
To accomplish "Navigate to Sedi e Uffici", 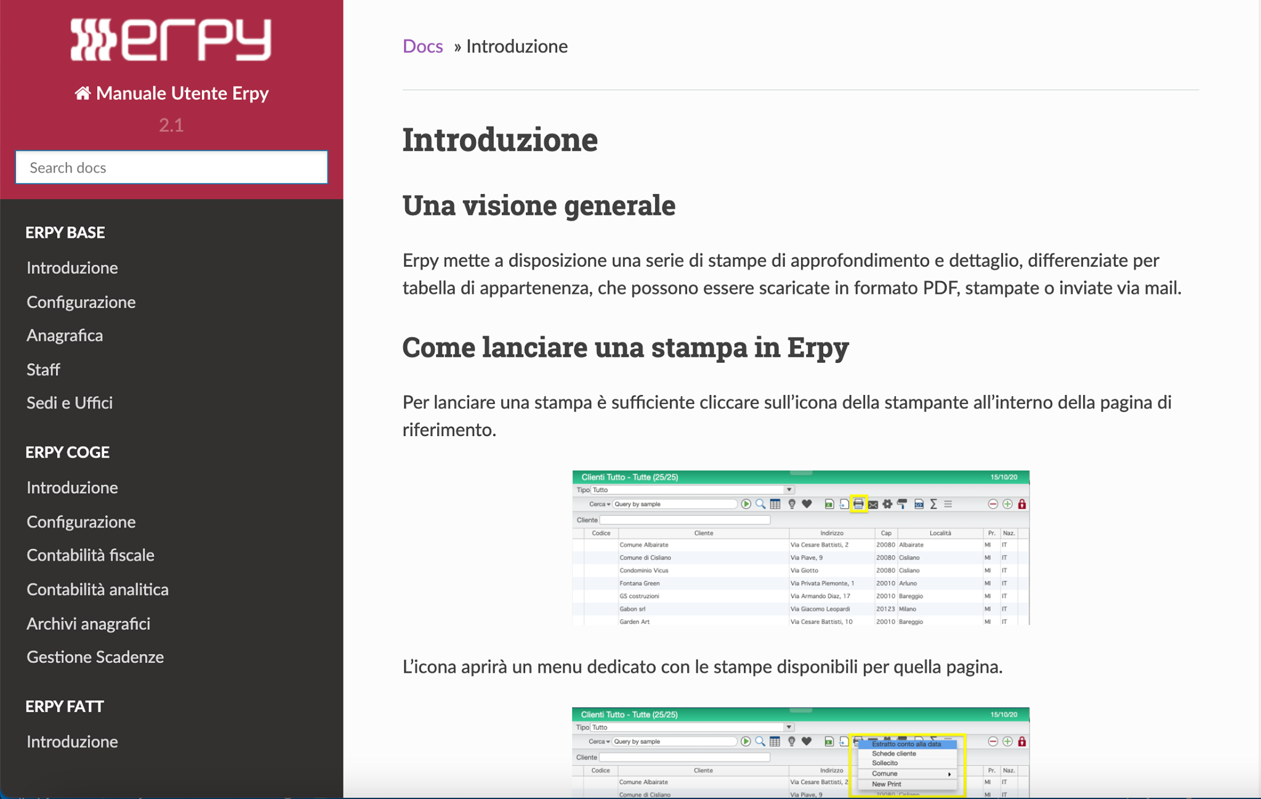I will click(70, 403).
